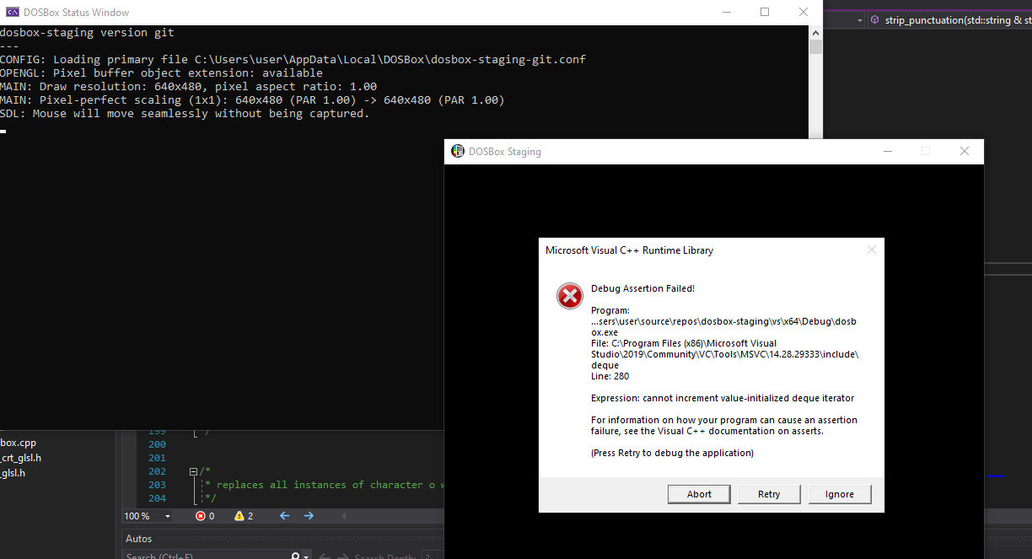
Task: Click the DOSBox Staging title bar icon
Action: (x=458, y=152)
